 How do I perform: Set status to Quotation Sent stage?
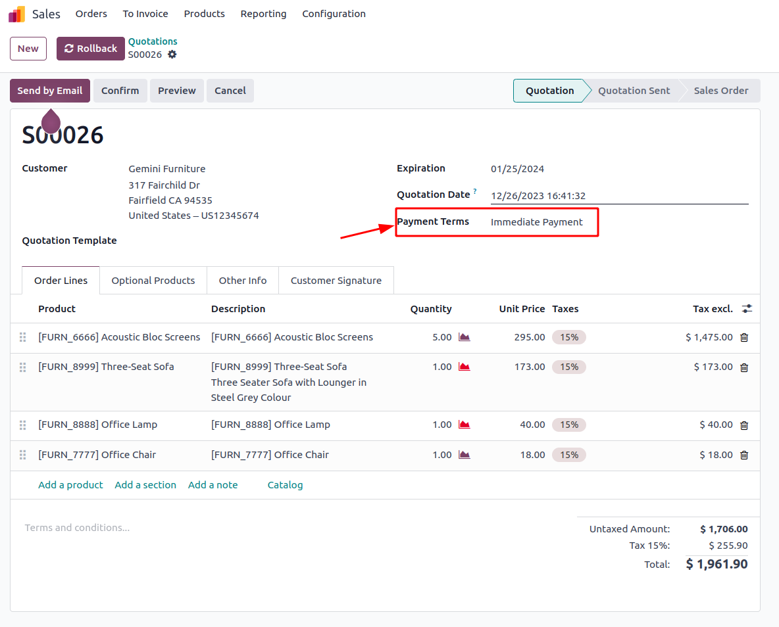(x=634, y=91)
